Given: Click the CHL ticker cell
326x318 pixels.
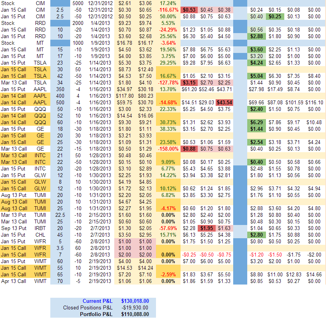Looking at the screenshot, I should [40, 235].
